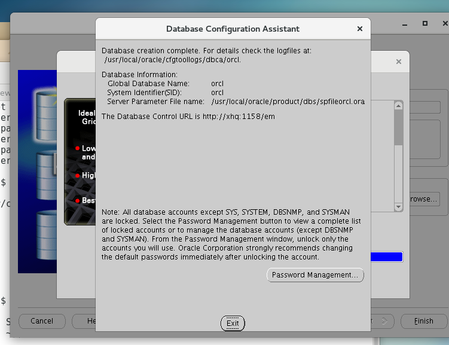This screenshot has height=345, width=449.
Task: Click the dialog title Database Configuration Assistant
Action: point(233,29)
